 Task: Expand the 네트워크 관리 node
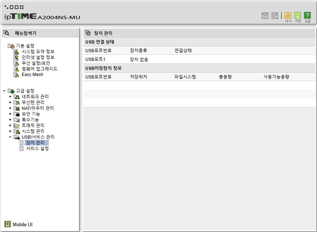coord(10,97)
